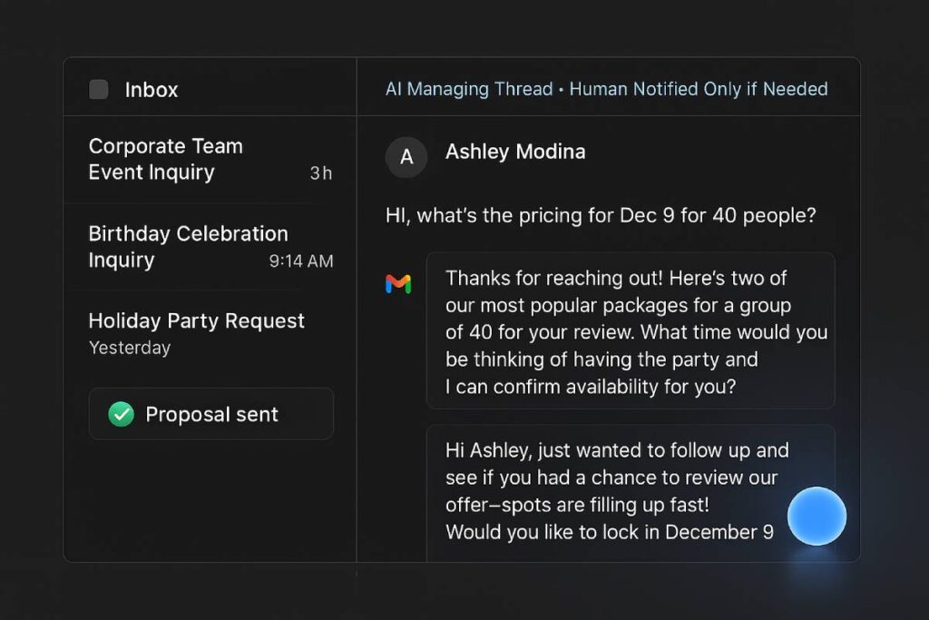
Task: Select the 'Thanks for reaching out' reply bubble
Action: (x=630, y=331)
